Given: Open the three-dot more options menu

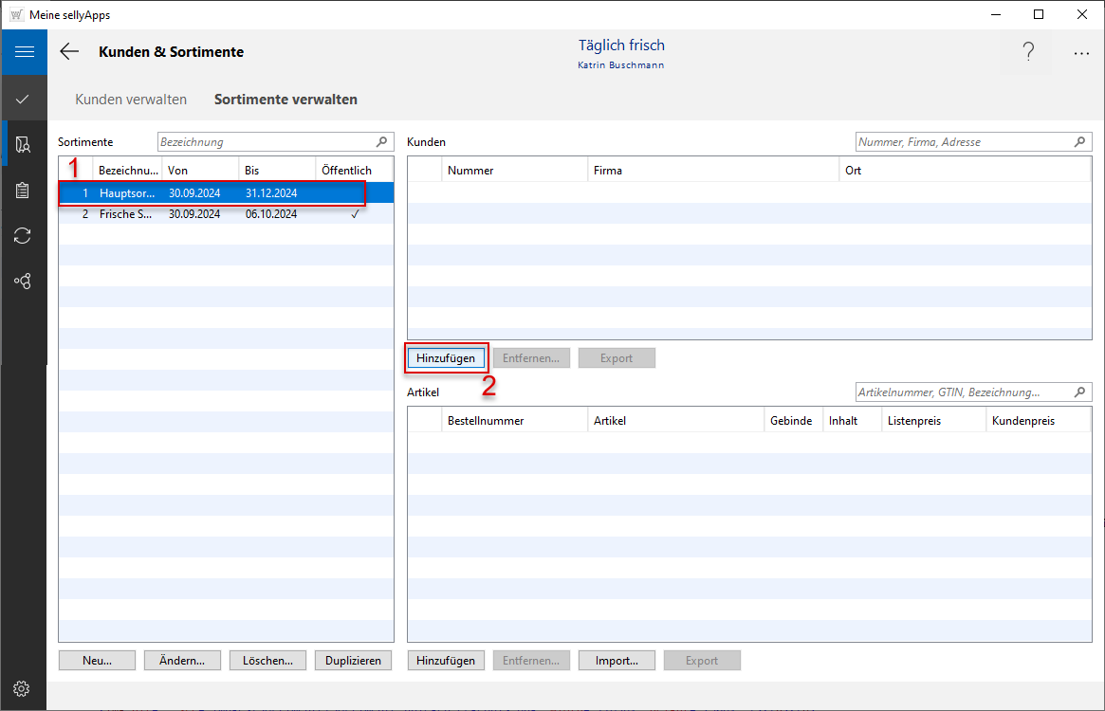Looking at the screenshot, I should (x=1081, y=53).
